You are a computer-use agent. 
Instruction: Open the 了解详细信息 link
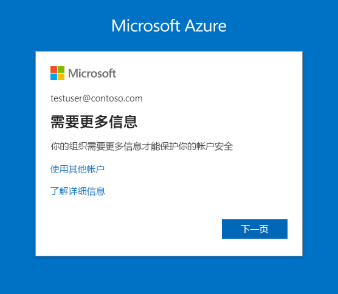pos(78,191)
